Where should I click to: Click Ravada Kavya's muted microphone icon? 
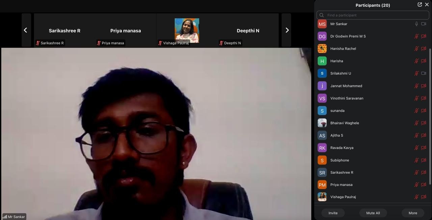pyautogui.click(x=416, y=148)
